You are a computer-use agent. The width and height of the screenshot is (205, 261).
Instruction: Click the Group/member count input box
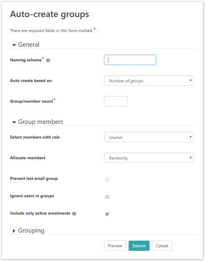click(116, 101)
